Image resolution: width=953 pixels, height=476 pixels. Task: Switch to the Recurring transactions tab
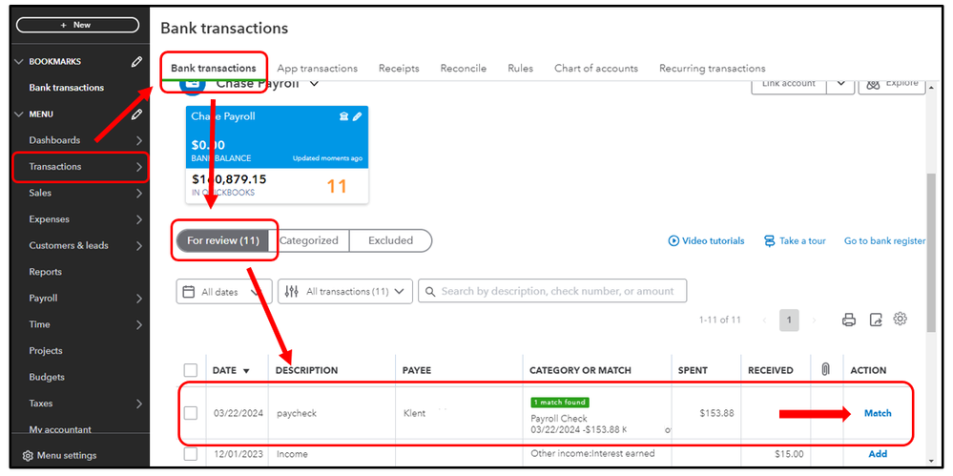click(713, 68)
